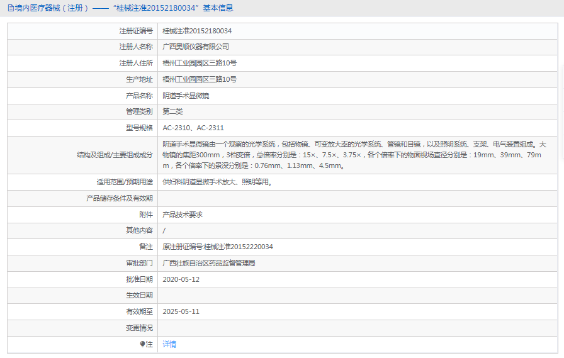The image size is (564, 358).
Task: Click the 管理类别 row label
Action: click(139, 111)
